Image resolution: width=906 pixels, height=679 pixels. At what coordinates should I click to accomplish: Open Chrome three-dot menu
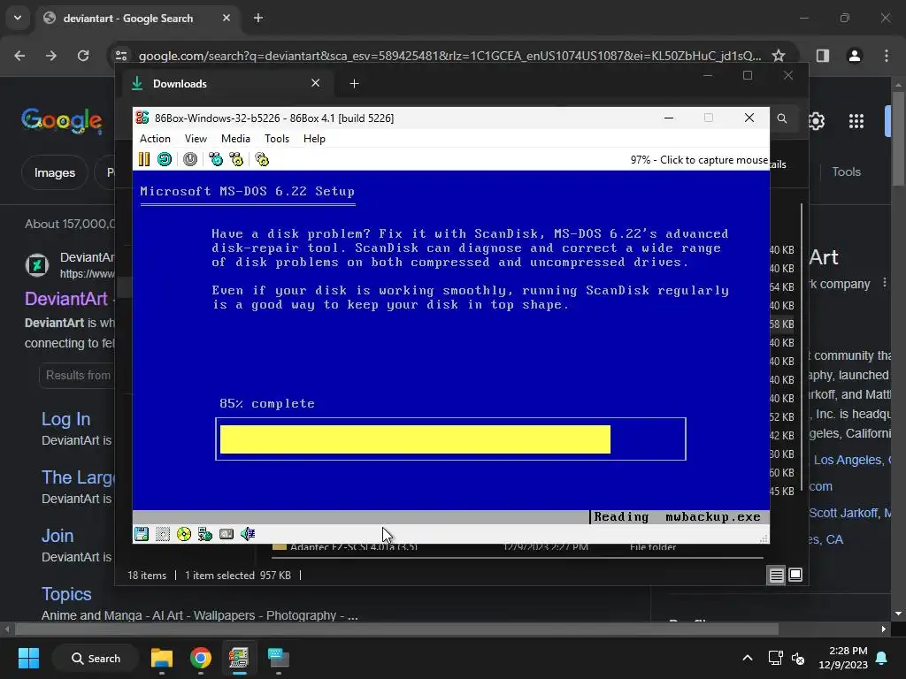click(x=887, y=56)
